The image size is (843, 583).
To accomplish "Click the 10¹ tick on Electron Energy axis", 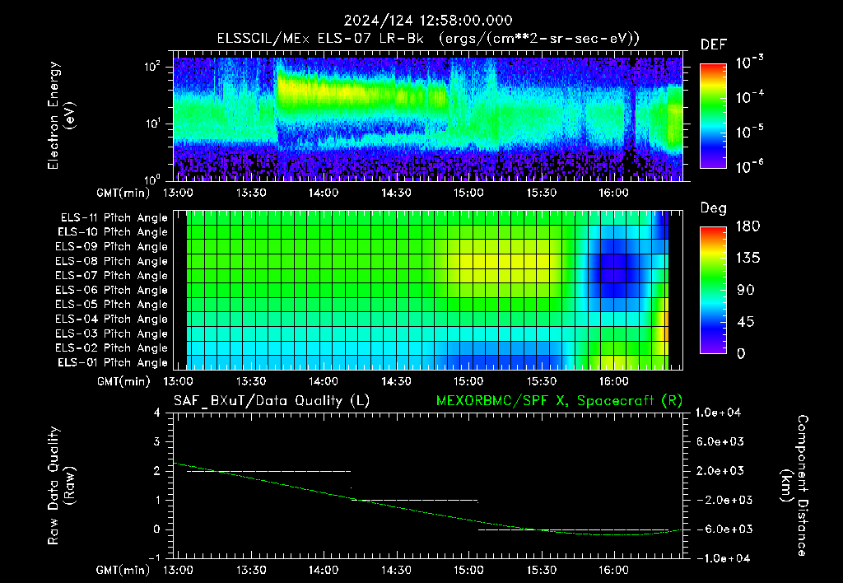I will [152, 124].
